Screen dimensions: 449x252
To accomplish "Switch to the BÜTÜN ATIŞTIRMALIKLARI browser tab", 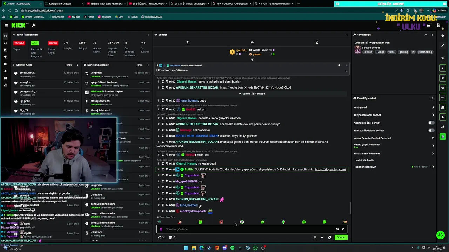I will [x=149, y=3].
